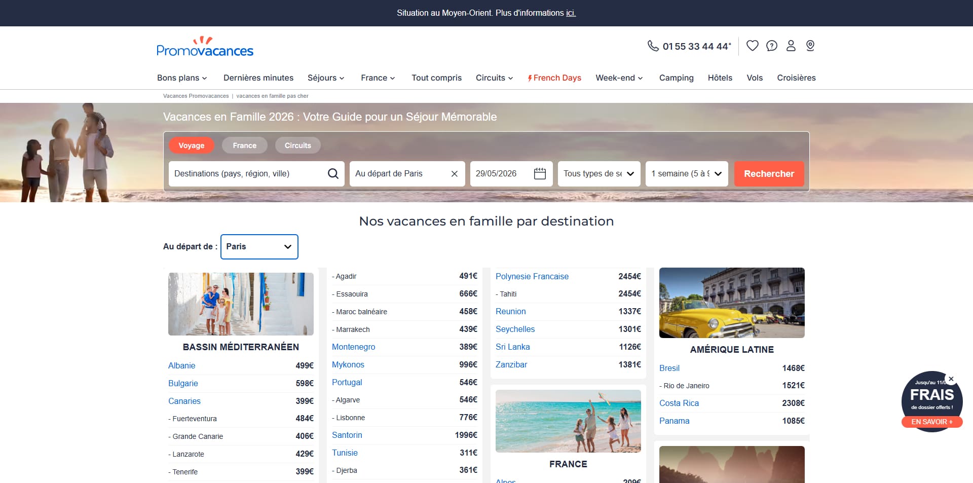The width and height of the screenshot is (973, 483).
Task: Click the 29/05/2026 date field
Action: click(x=511, y=174)
